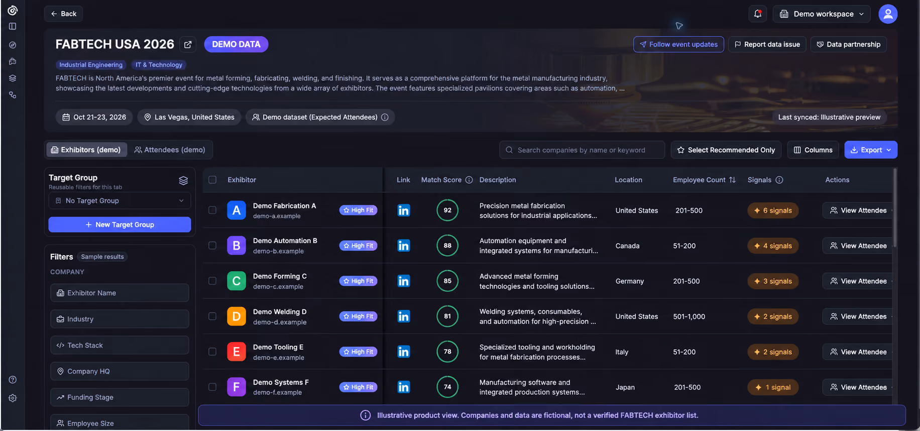
Task: Click Select Recommended Only button
Action: 726,150
